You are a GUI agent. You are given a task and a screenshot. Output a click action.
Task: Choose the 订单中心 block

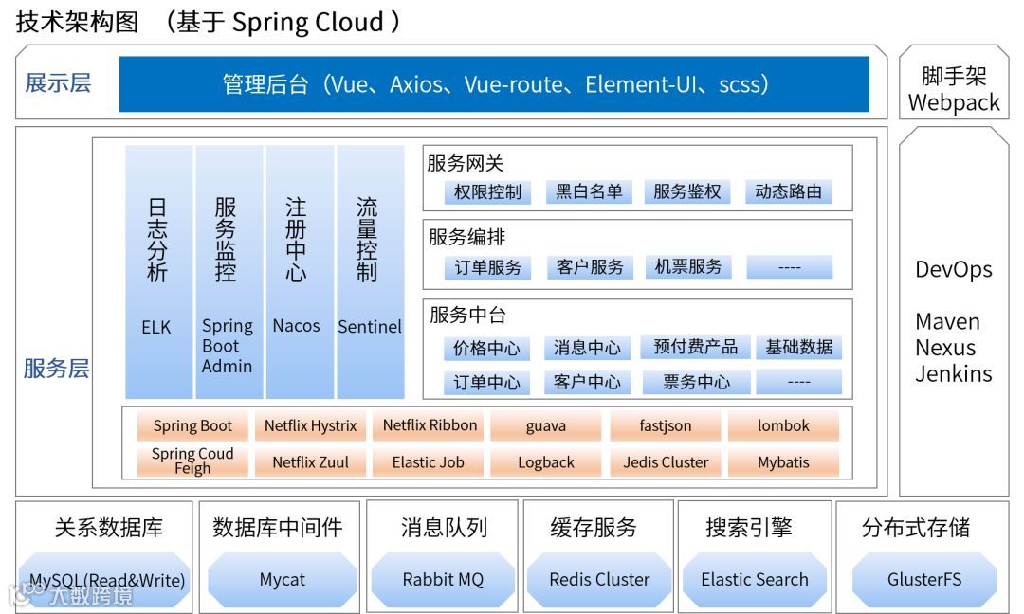[486, 383]
